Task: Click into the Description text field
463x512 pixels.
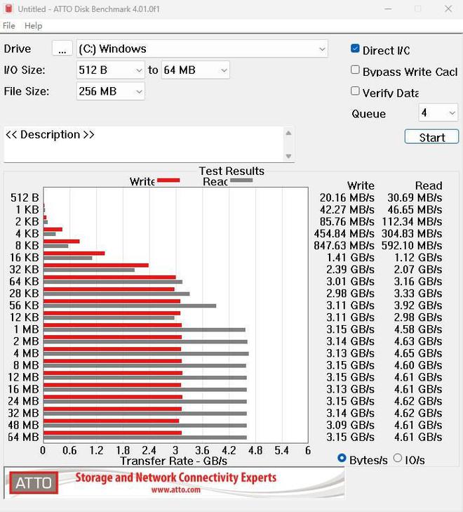Action: 144,144
